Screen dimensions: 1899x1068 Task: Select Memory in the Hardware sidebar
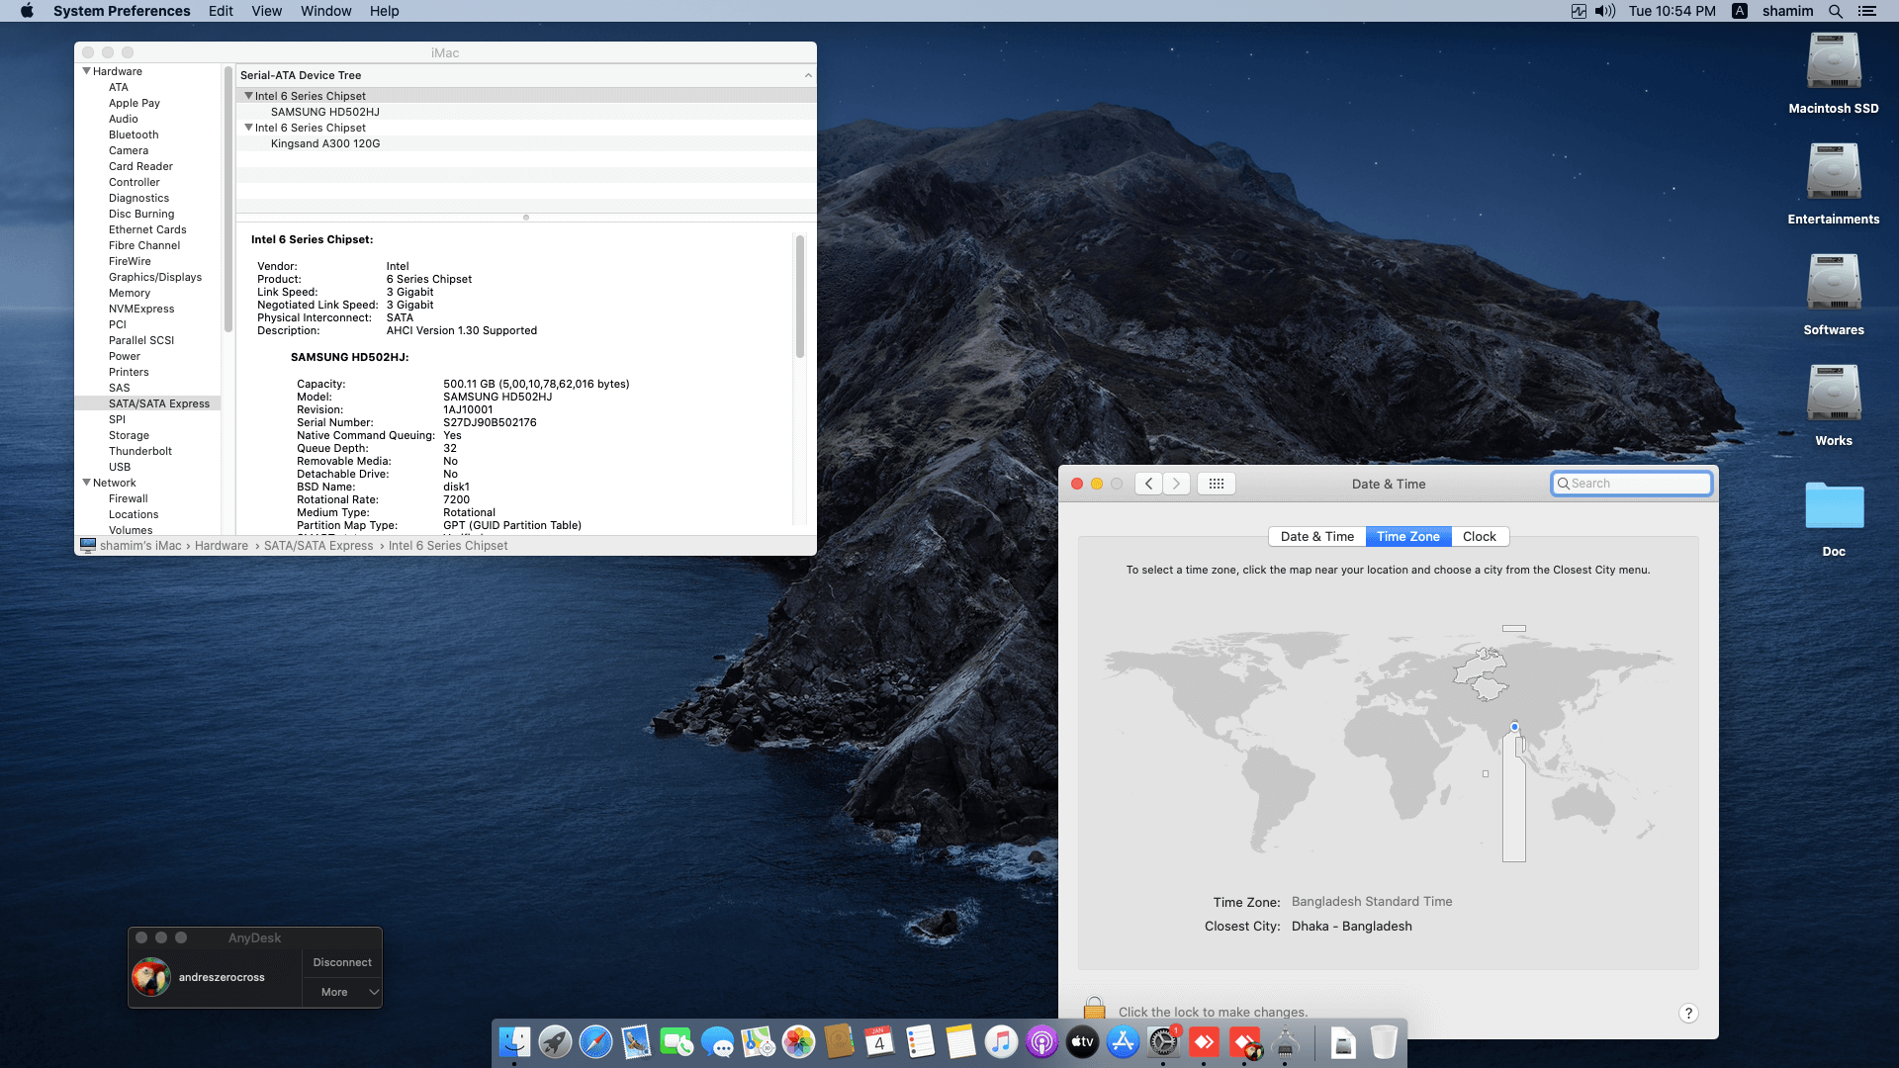pos(130,293)
